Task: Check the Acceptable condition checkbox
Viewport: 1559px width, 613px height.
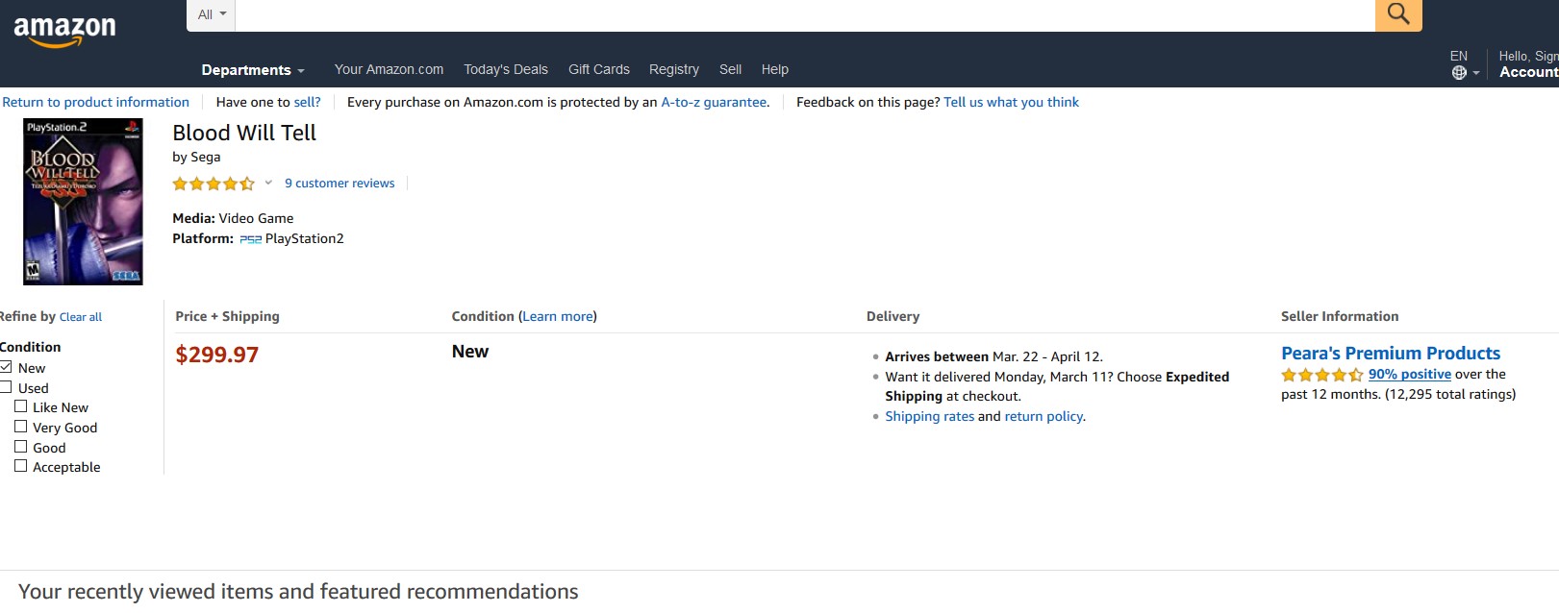Action: pos(20,466)
